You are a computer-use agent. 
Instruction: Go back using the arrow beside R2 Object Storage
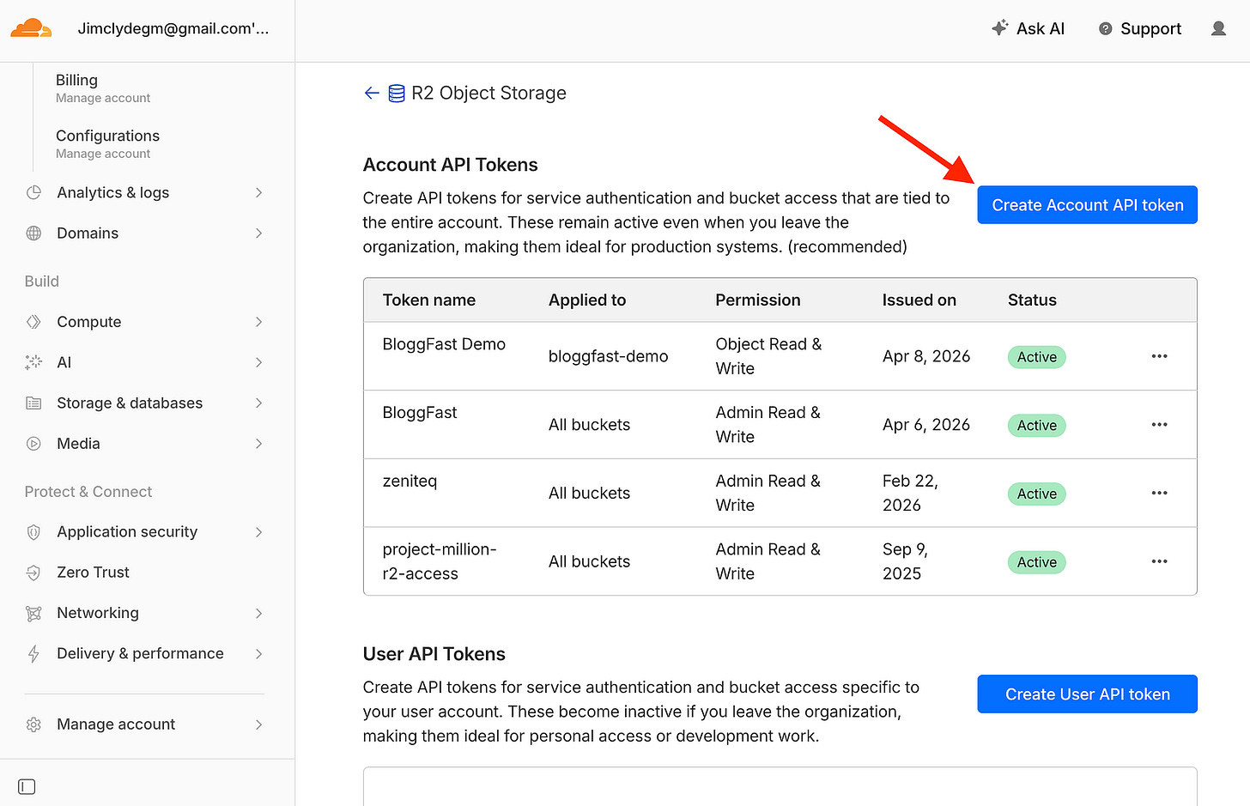[371, 93]
